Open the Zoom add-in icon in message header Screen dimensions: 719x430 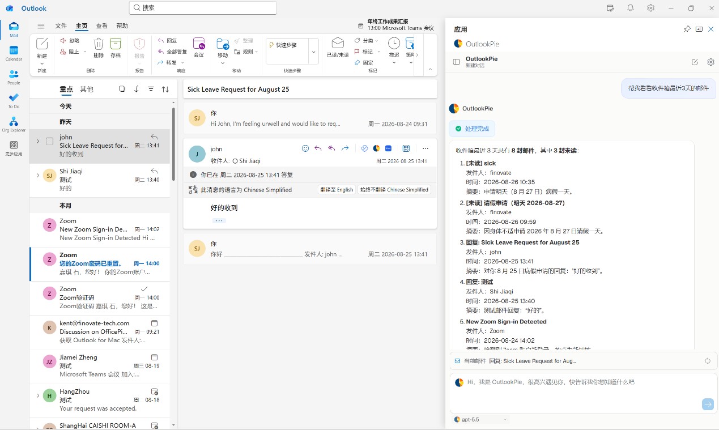pos(389,148)
